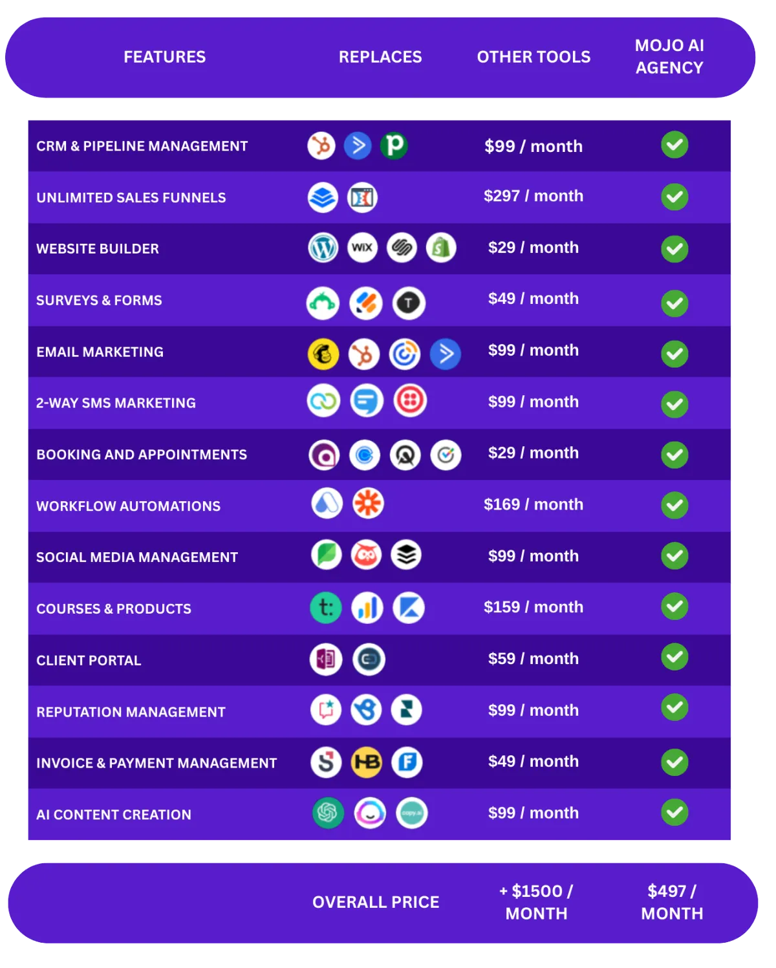The width and height of the screenshot is (776, 968).
Task: Select the Zapier icon in Workflow Automations row
Action: click(x=368, y=503)
